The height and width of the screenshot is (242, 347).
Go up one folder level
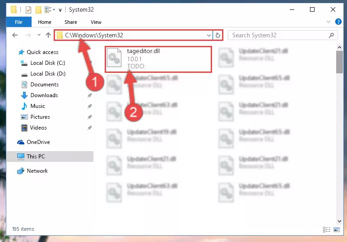tap(48, 35)
